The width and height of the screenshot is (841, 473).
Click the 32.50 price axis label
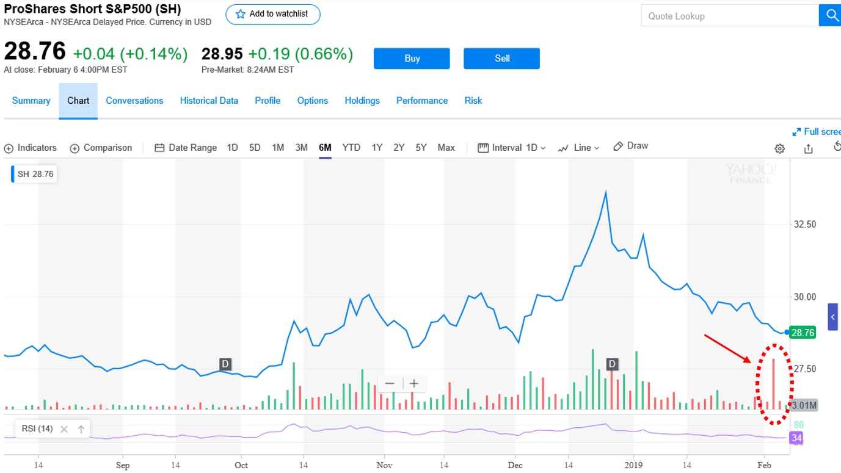coord(804,224)
